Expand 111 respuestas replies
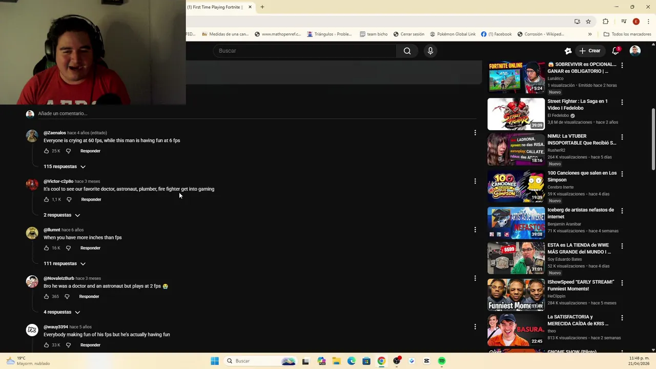The image size is (656, 369). pyautogui.click(x=65, y=263)
